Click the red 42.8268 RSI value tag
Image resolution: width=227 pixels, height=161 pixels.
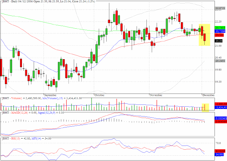click(x=220, y=151)
